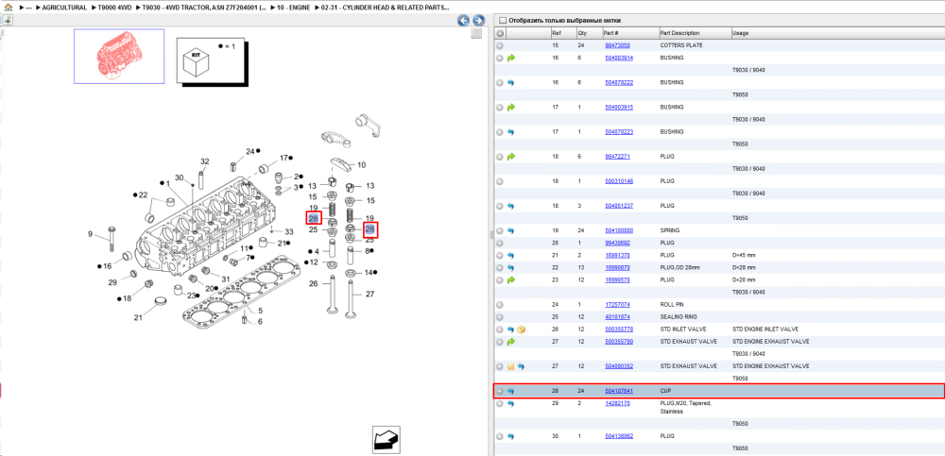Screen dimensions: 945x456
Task: Select callout 5 gasket in diagram
Action: [x=261, y=311]
